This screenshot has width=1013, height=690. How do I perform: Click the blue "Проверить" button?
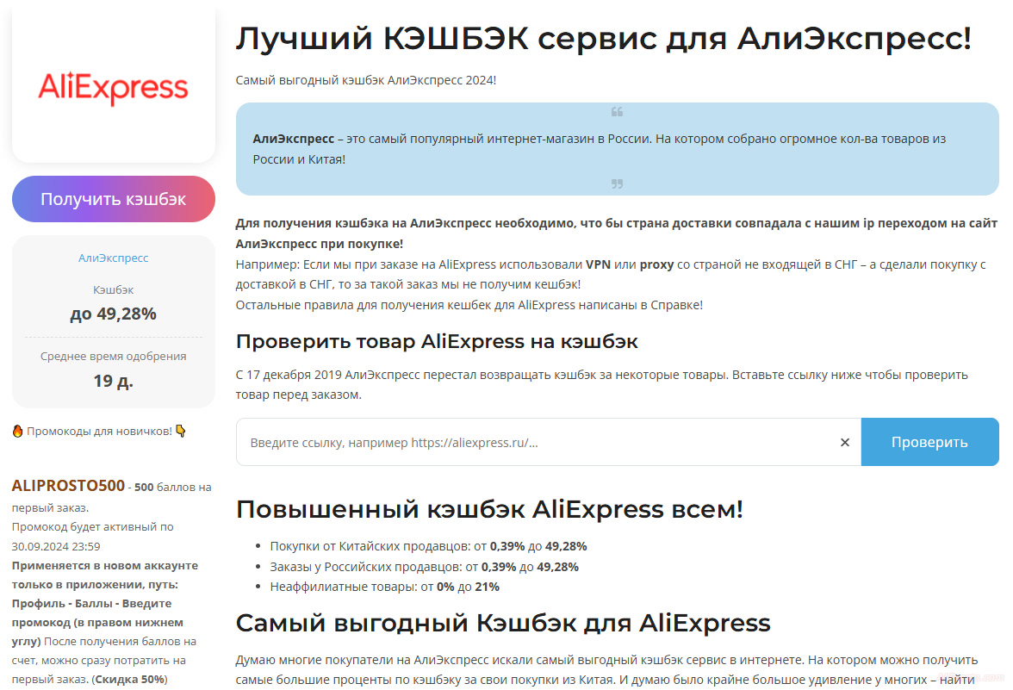929,442
